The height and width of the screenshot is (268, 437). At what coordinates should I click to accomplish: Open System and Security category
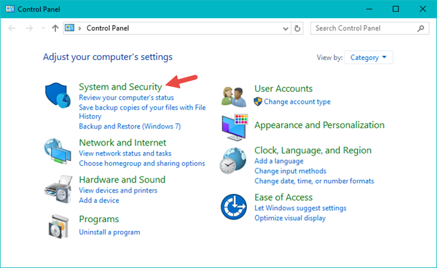(x=121, y=87)
